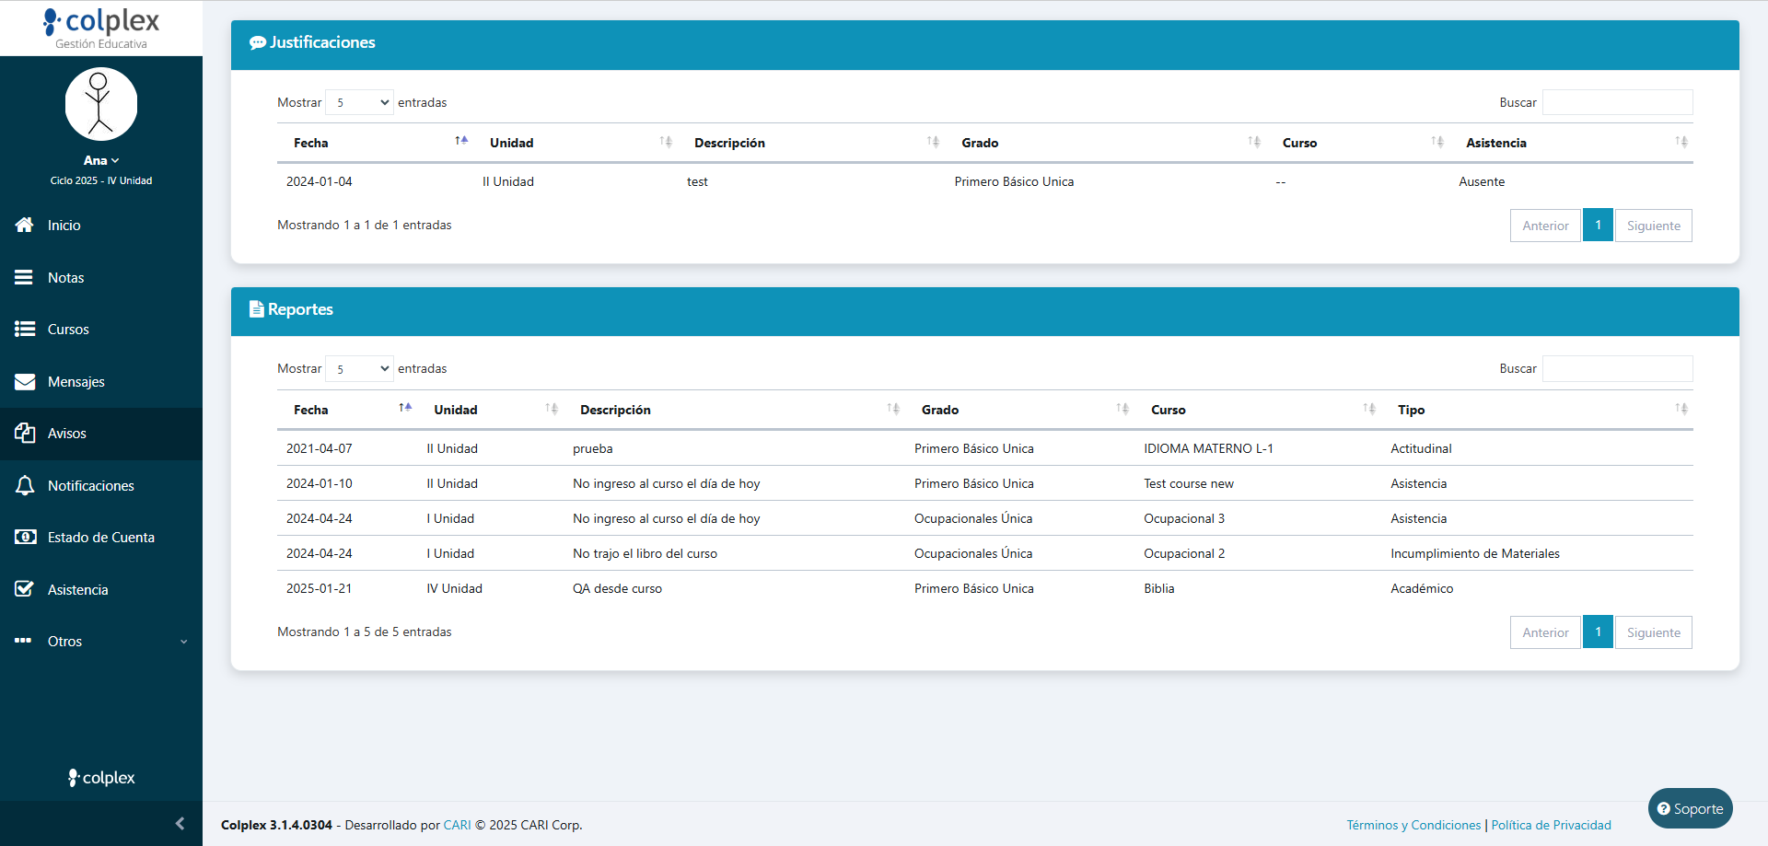Click page 1 in Justificaciones pagination
The image size is (1768, 846).
click(x=1598, y=226)
